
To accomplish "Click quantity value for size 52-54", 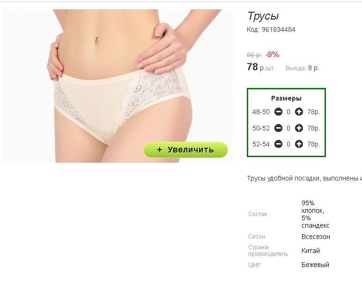I will pyautogui.click(x=288, y=145).
